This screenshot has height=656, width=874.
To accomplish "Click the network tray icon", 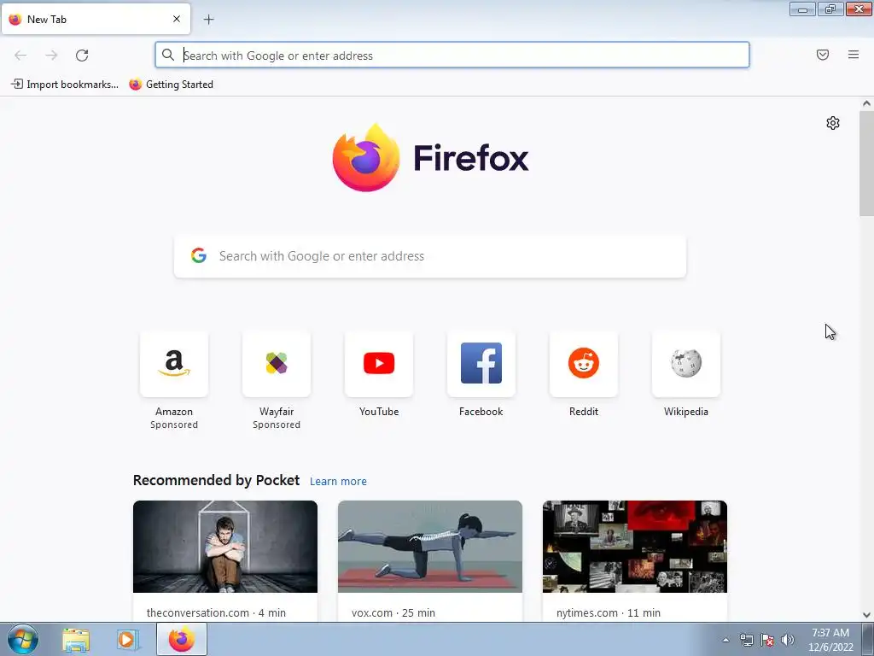I will [x=746, y=640].
